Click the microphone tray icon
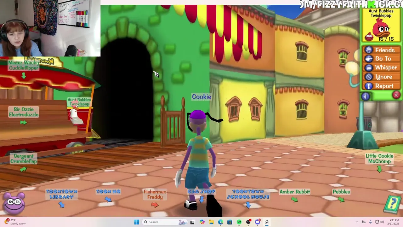 click(371, 222)
